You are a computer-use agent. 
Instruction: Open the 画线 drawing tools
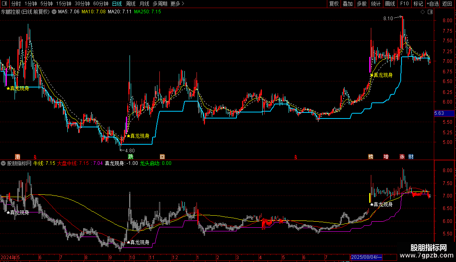coord(390,4)
